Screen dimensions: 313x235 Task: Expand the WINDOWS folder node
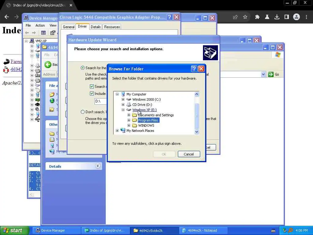point(129,125)
